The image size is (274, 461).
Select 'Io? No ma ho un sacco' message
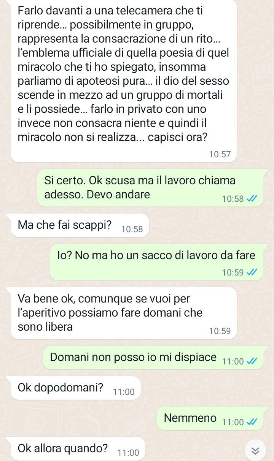point(157,263)
